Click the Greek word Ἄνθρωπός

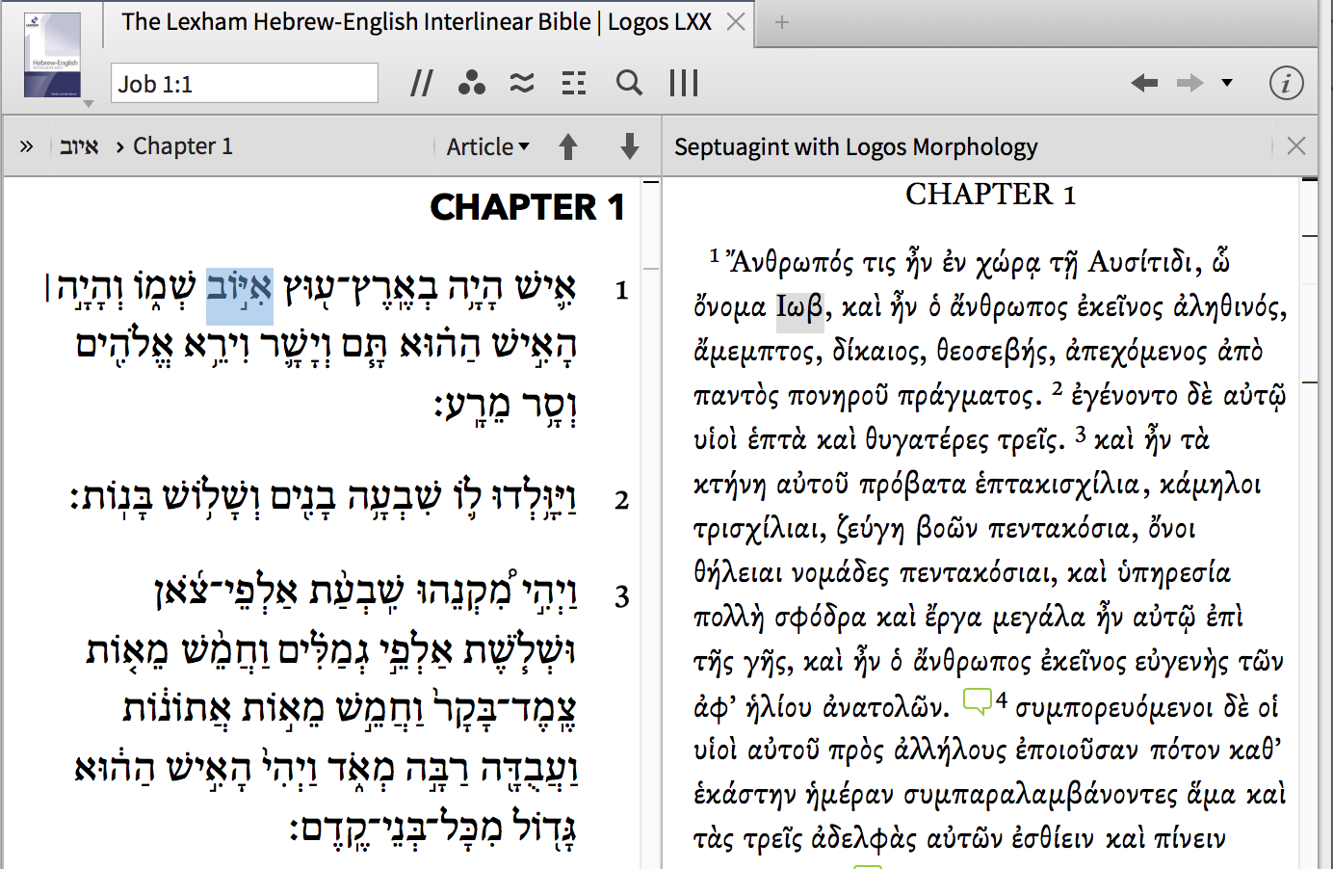click(790, 262)
